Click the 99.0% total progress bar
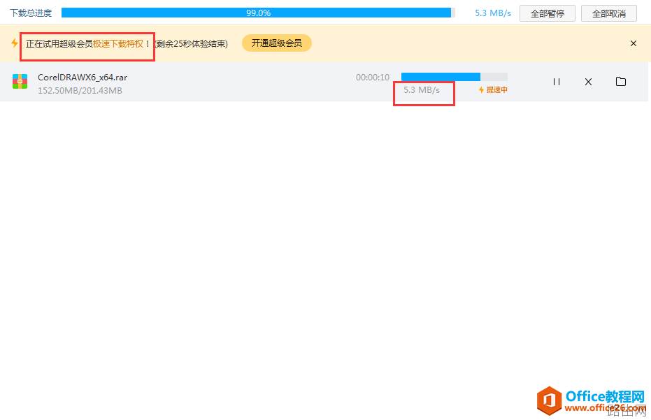This screenshot has height=420, width=651. [257, 12]
